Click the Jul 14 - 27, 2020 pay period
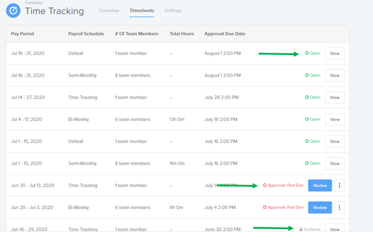 28,97
